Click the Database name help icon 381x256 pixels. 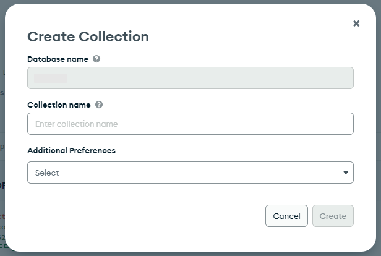[x=96, y=59]
